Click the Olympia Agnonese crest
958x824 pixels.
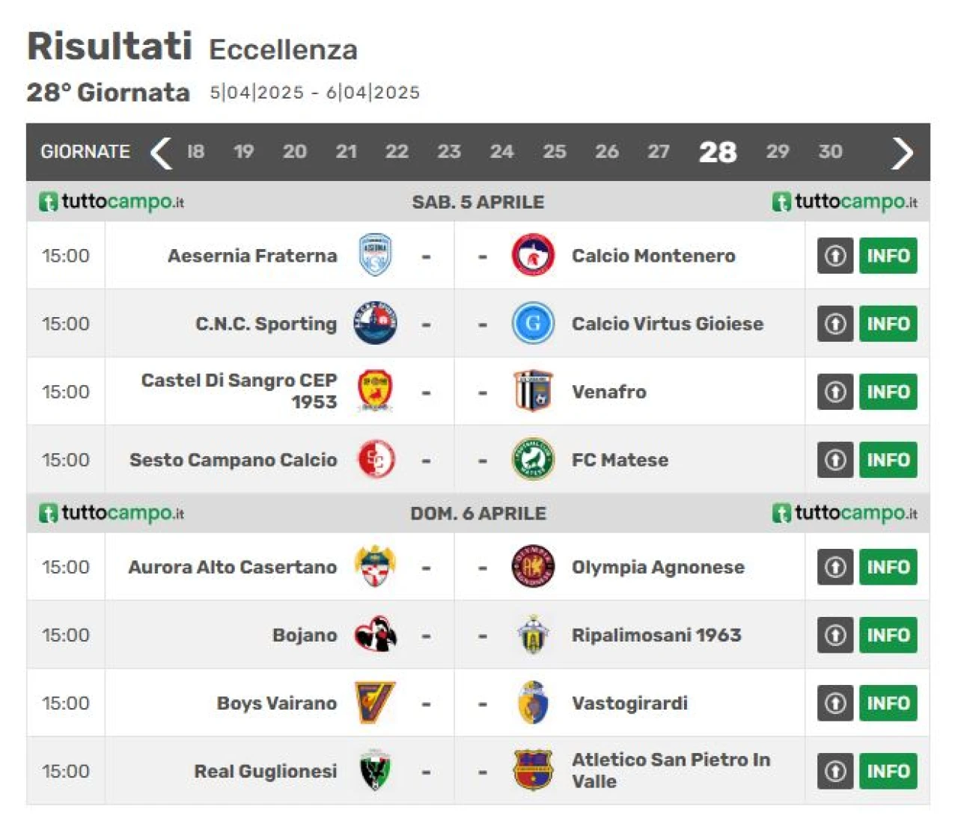coord(533,566)
